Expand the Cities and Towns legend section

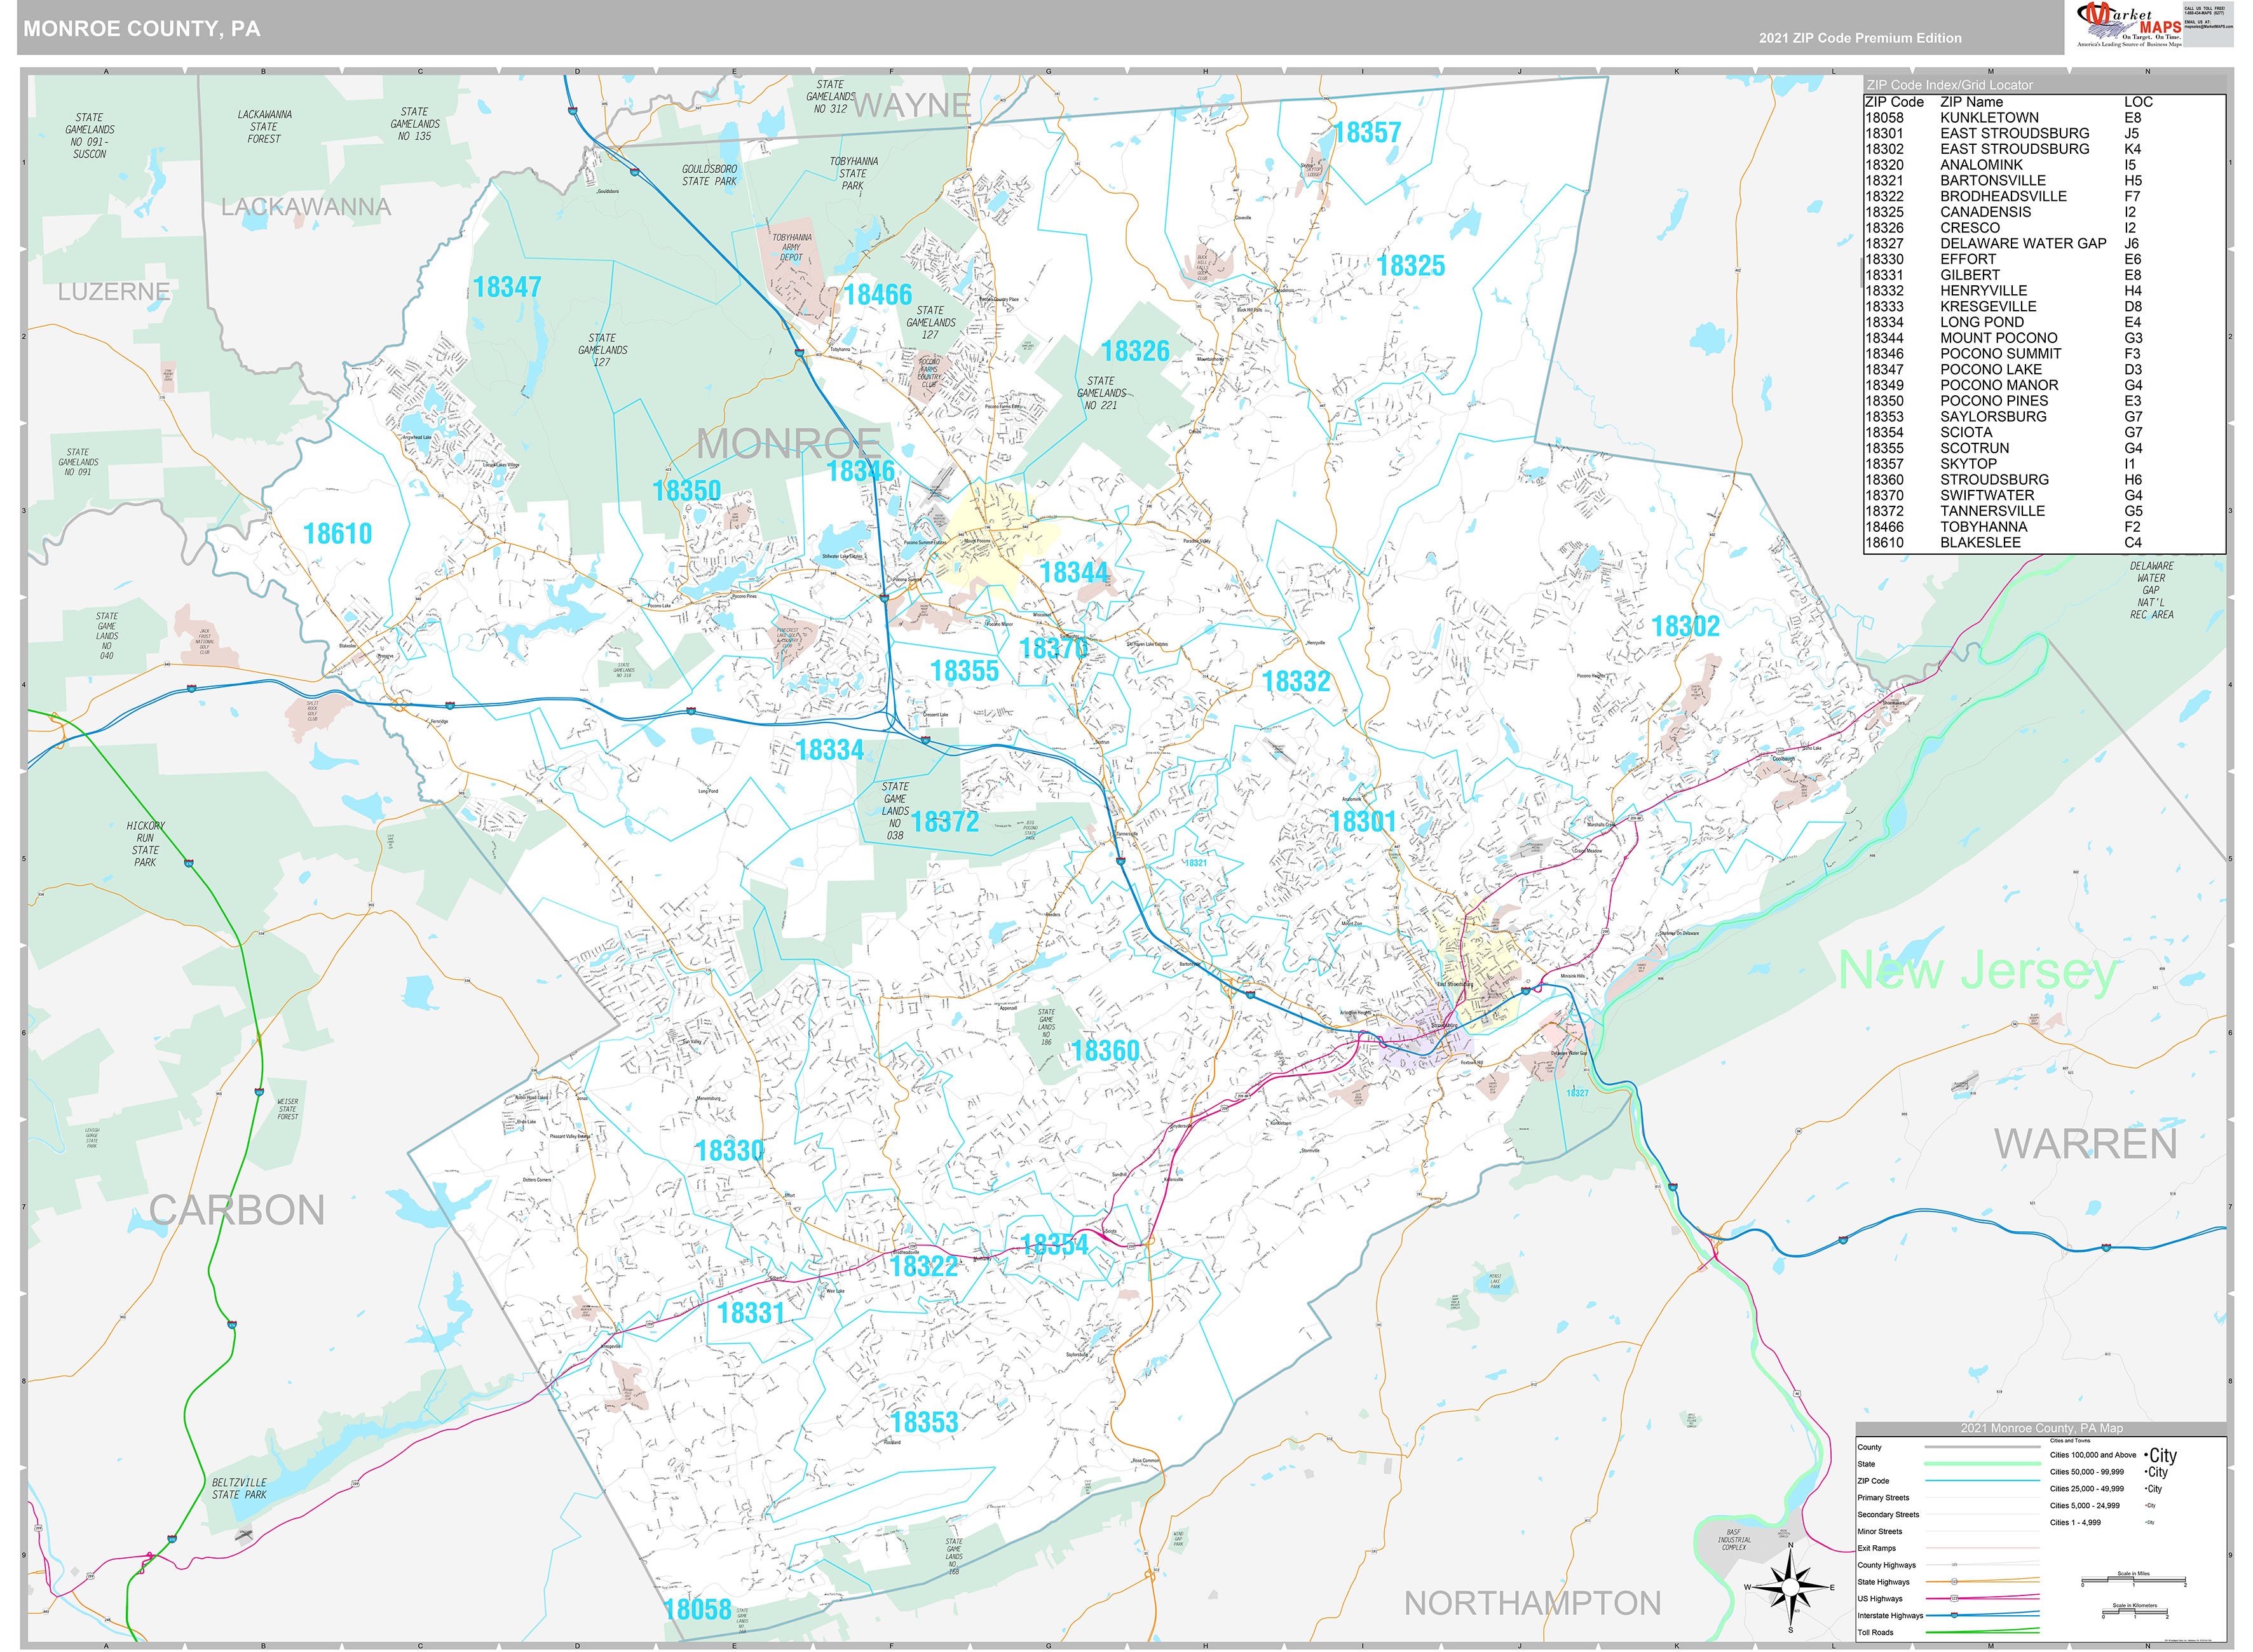coord(2070,1440)
